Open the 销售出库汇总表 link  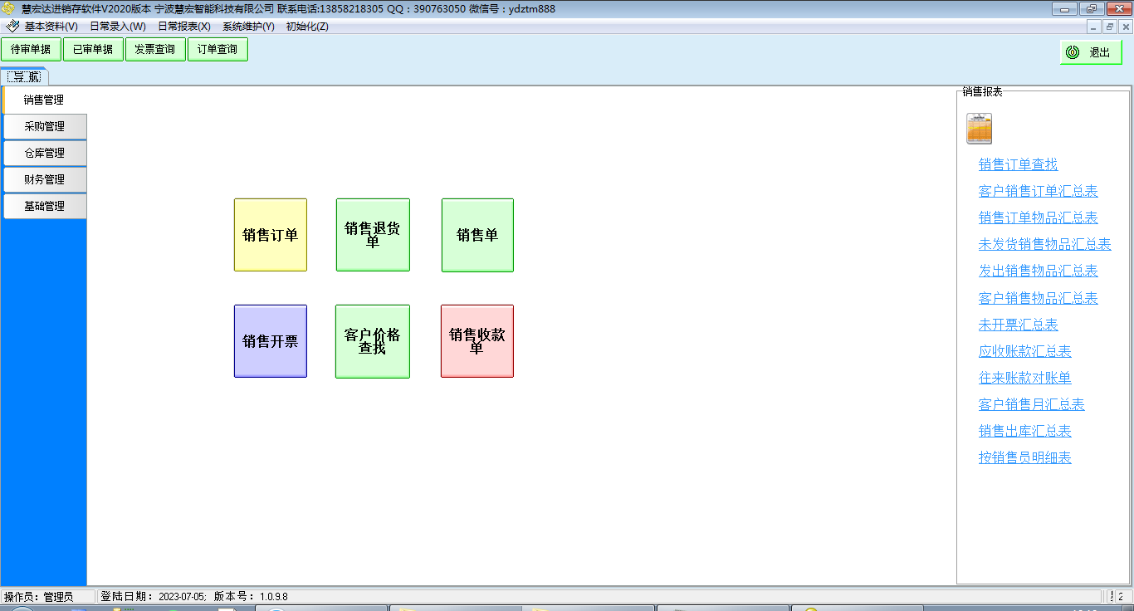(x=1025, y=432)
